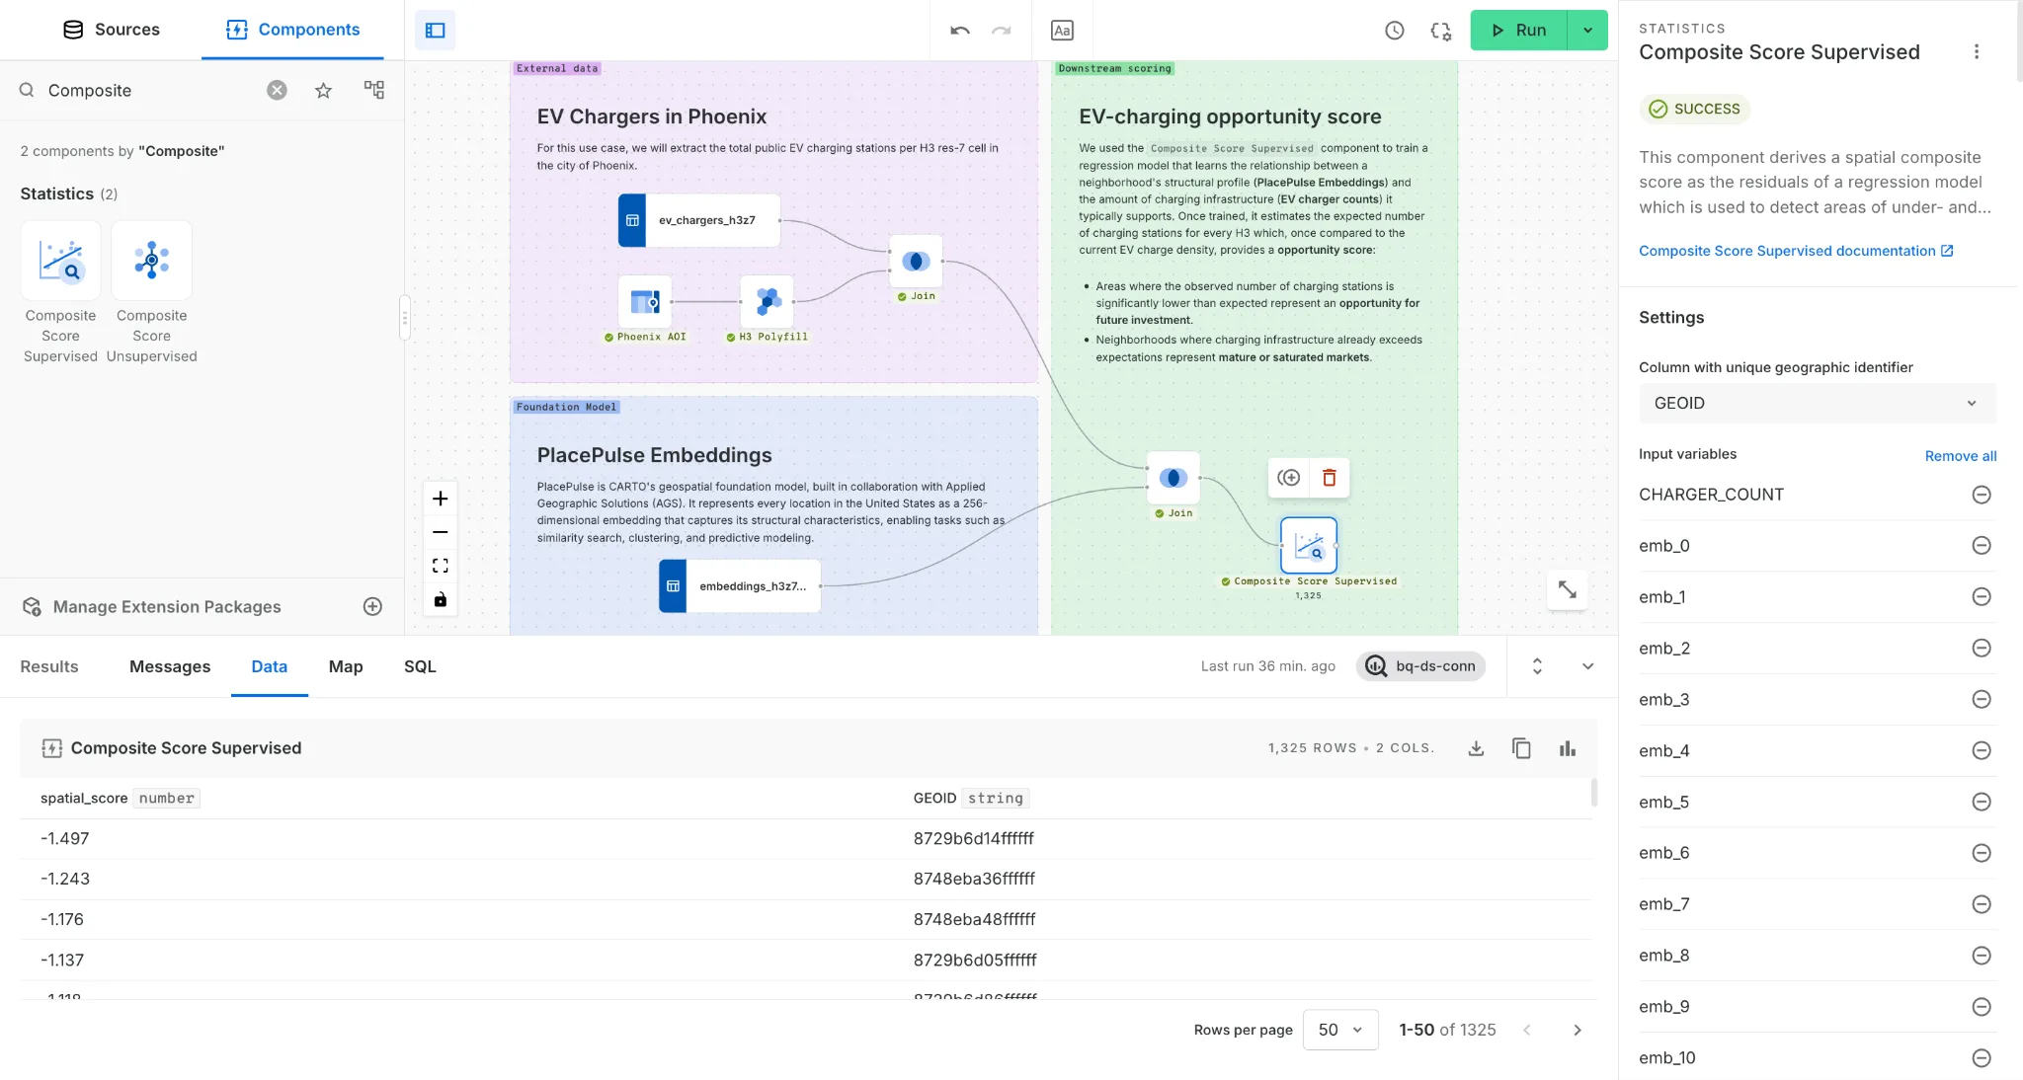Open the Components tab
This screenshot has height=1080, width=2023.
coord(292,30)
